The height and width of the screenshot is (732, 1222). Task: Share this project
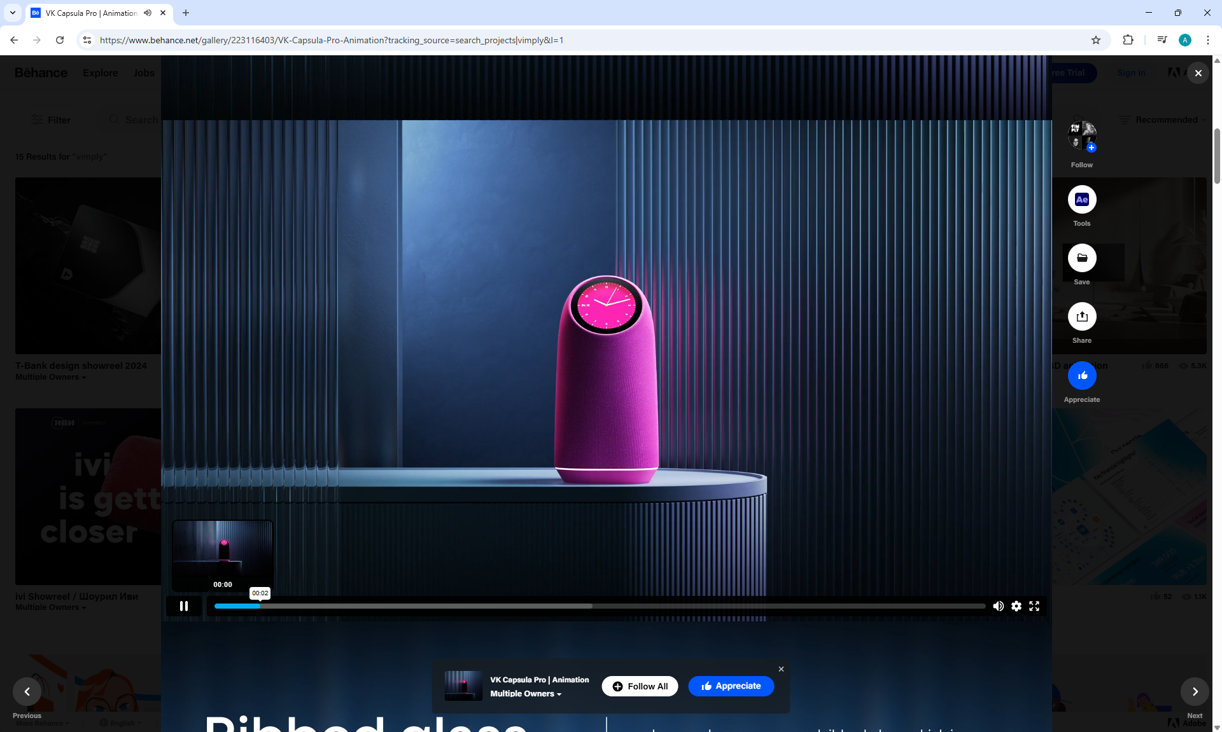[1081, 317]
